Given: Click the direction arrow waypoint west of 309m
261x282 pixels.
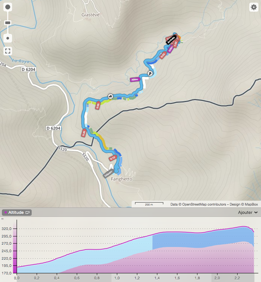Looking at the screenshot, I should click(x=110, y=97).
